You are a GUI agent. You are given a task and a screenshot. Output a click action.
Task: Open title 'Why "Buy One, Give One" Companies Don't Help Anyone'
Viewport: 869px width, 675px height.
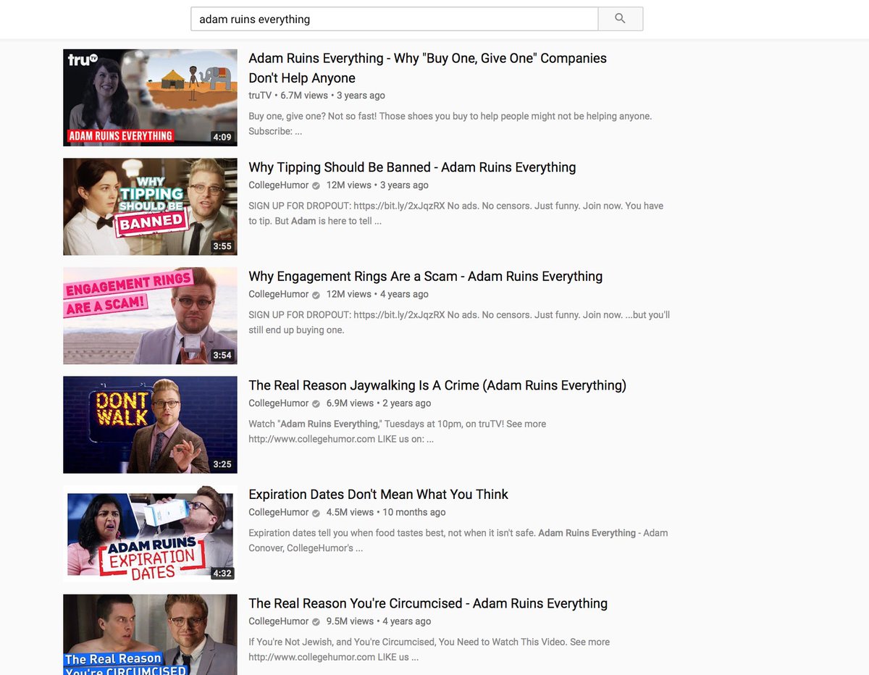click(x=427, y=68)
